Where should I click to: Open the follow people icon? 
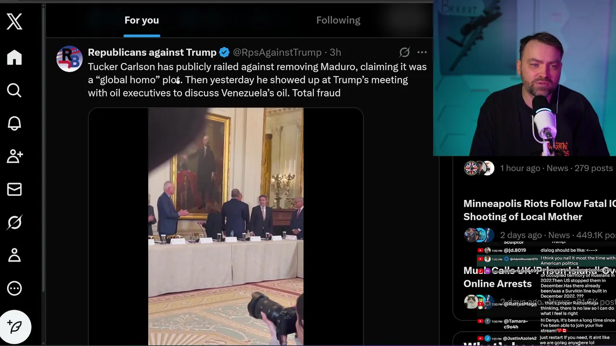coord(14,156)
